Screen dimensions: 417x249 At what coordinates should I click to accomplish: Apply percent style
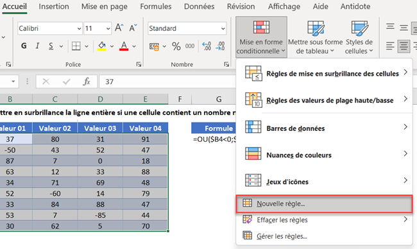(x=176, y=46)
